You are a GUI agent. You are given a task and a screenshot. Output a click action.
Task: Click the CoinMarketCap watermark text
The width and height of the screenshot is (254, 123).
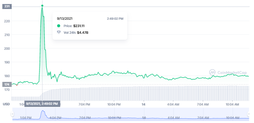232,73
